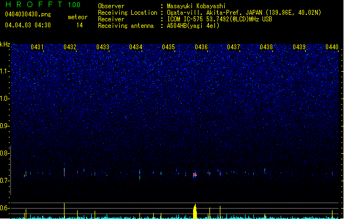Click the 0438 time marker
Viewport: 344px width, 219px height.
tap(266, 47)
